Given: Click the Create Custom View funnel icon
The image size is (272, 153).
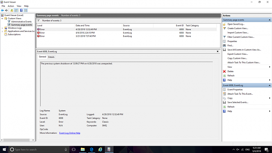Looking at the screenshot, I should (224, 28).
